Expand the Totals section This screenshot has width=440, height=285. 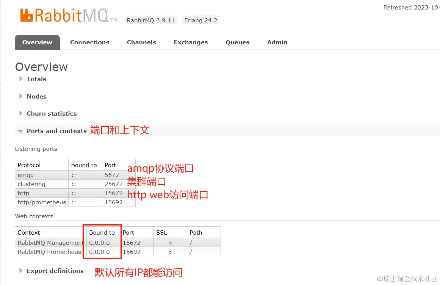pos(33,79)
